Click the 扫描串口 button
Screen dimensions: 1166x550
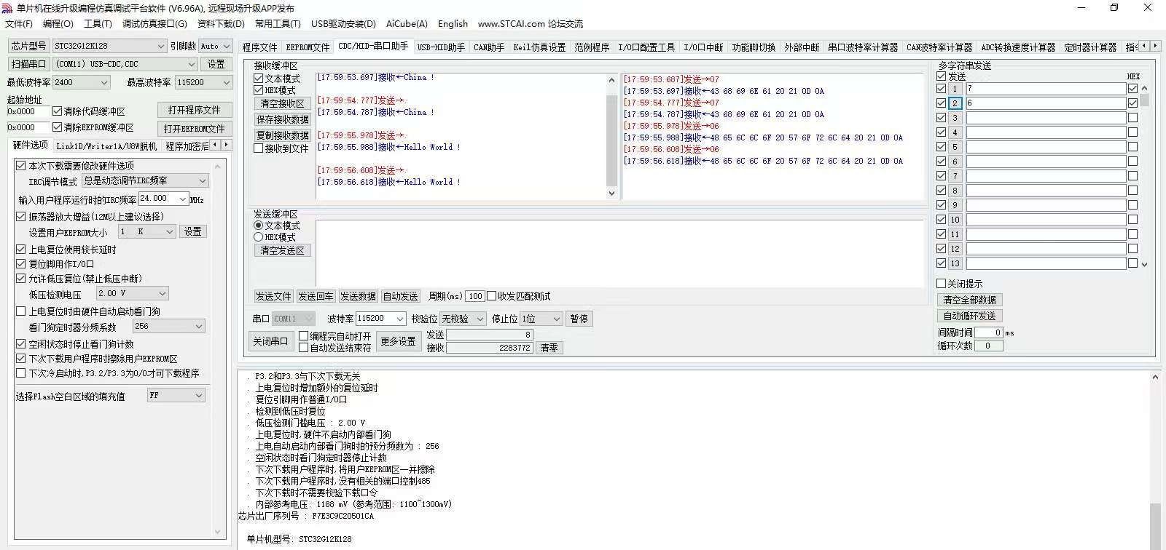coord(29,64)
